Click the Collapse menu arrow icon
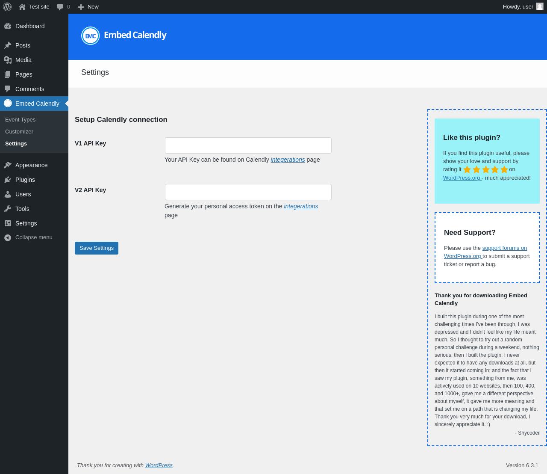Image resolution: width=547 pixels, height=474 pixels. pyautogui.click(x=8, y=237)
